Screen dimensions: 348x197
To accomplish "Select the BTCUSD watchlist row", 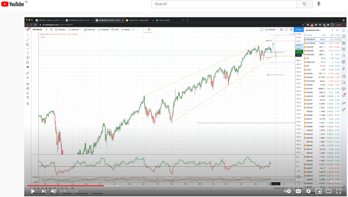I will (x=323, y=89).
